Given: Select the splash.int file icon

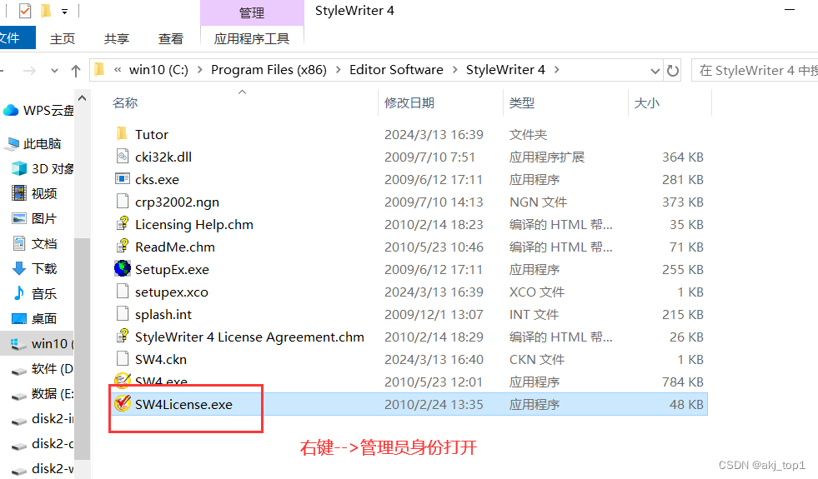Looking at the screenshot, I should click(x=122, y=314).
